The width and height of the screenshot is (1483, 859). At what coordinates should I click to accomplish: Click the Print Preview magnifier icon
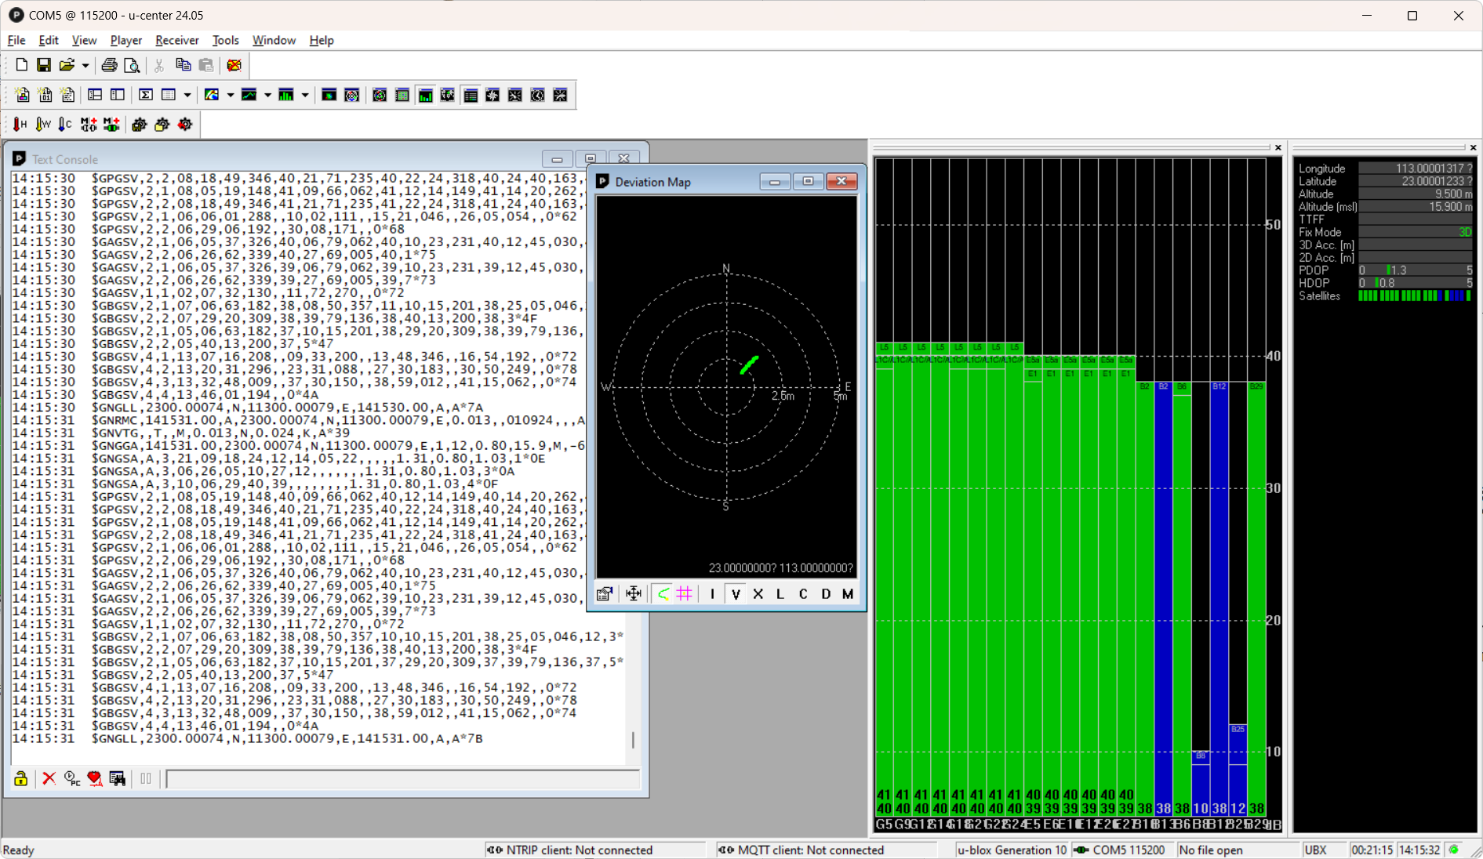click(x=132, y=65)
